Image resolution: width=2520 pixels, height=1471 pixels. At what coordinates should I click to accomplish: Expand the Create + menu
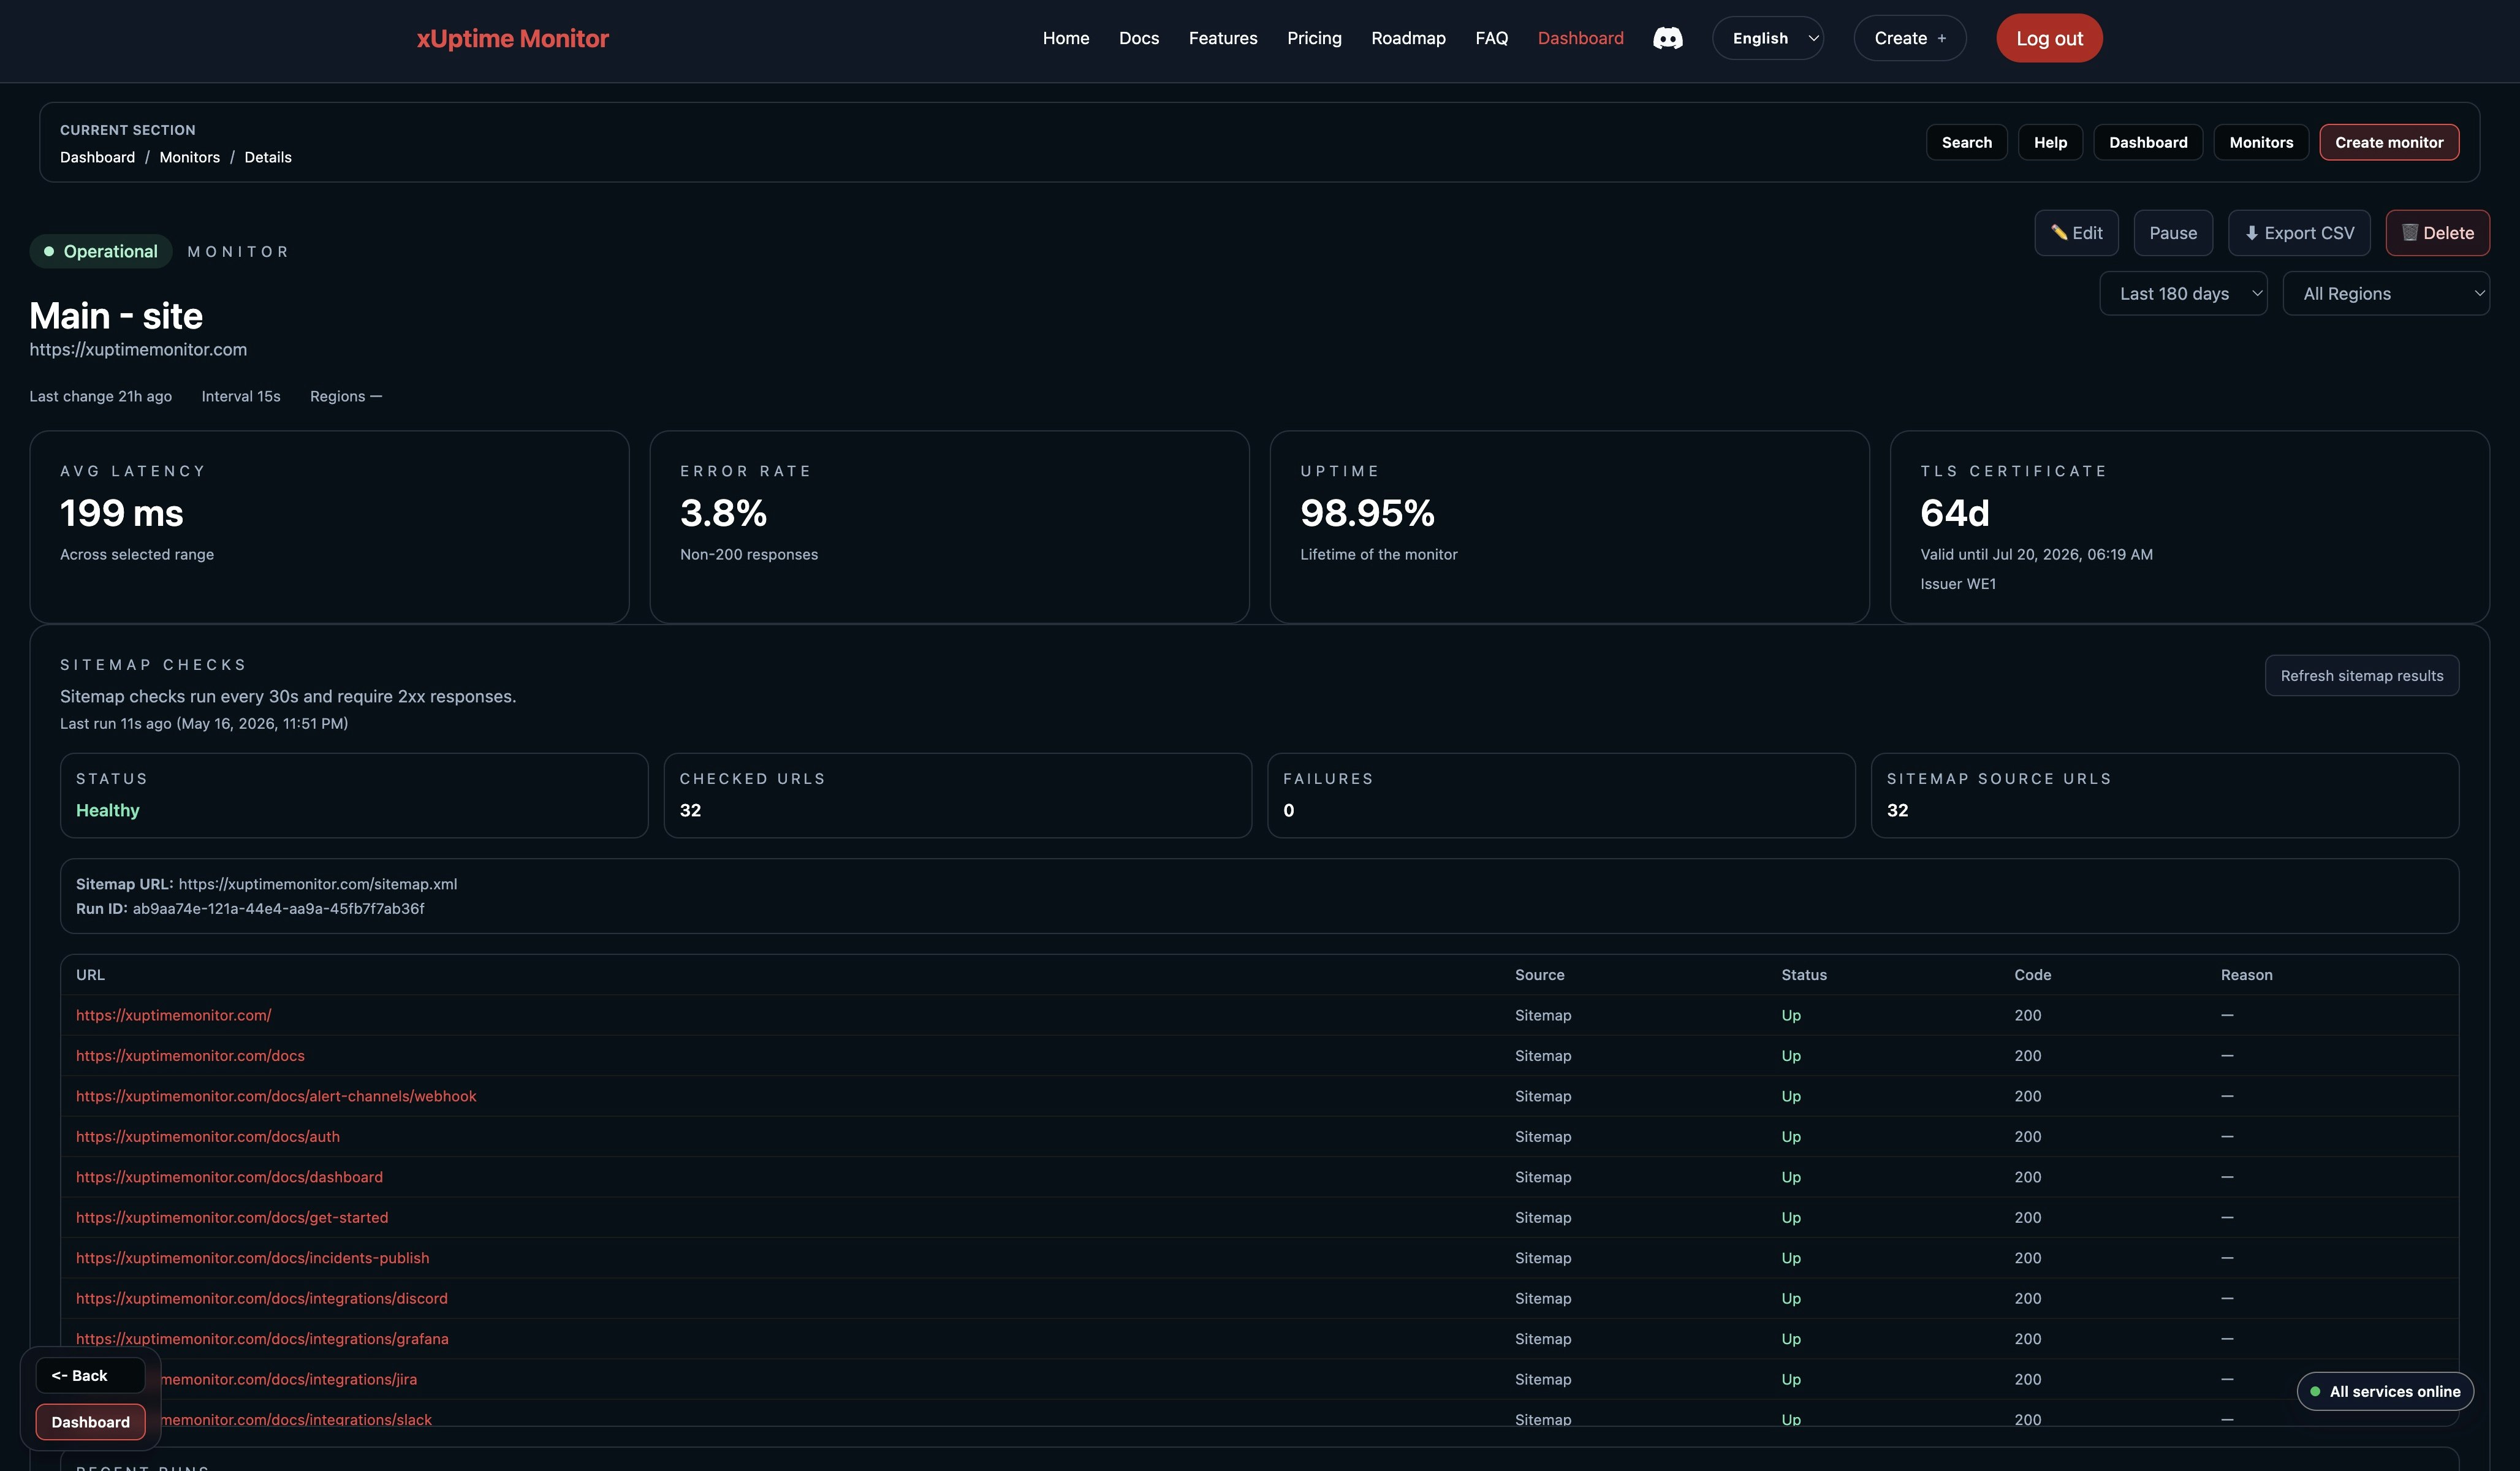[1909, 38]
